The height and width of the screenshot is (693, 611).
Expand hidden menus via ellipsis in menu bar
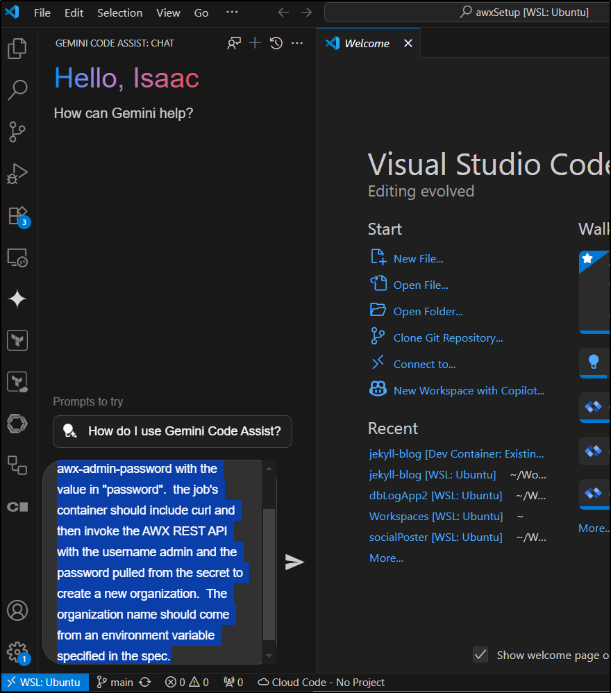232,12
